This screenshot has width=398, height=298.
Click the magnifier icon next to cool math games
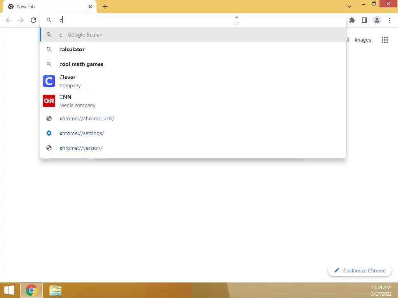pos(49,64)
